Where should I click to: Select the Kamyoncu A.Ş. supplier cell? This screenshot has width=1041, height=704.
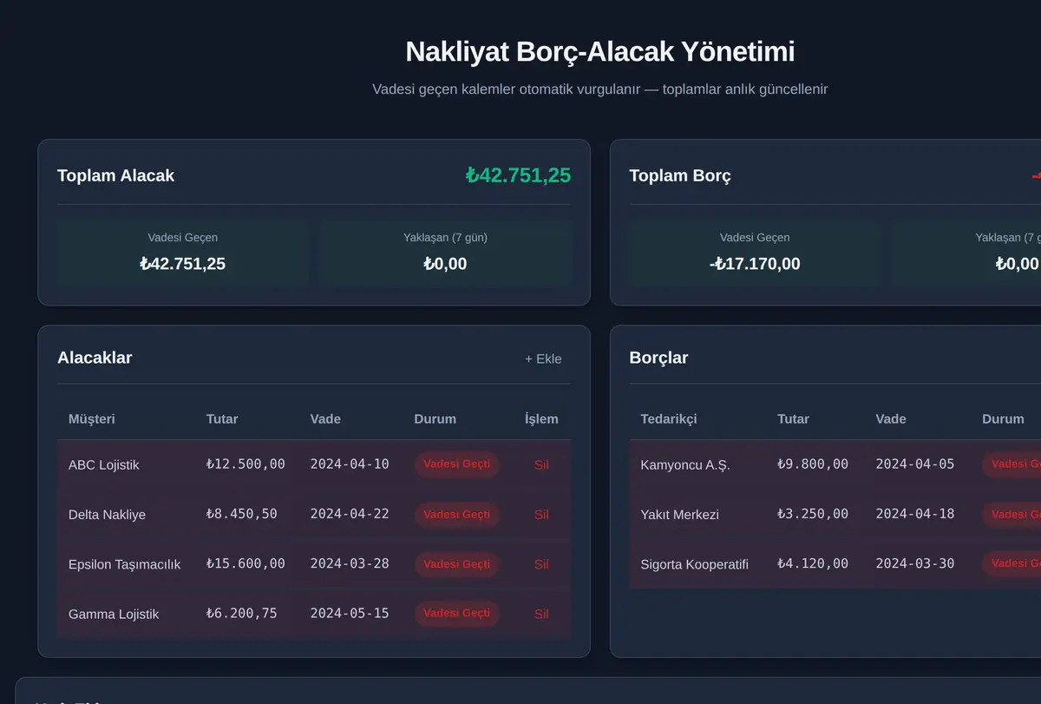click(x=685, y=464)
